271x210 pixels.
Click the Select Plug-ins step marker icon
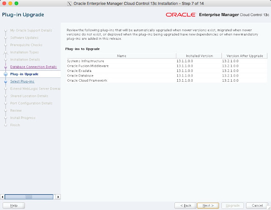(x=6, y=81)
